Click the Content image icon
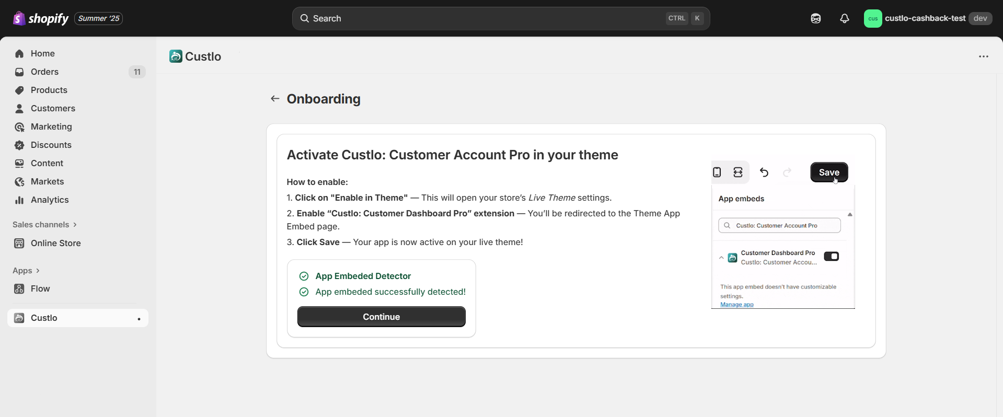The width and height of the screenshot is (1003, 417). pos(19,163)
